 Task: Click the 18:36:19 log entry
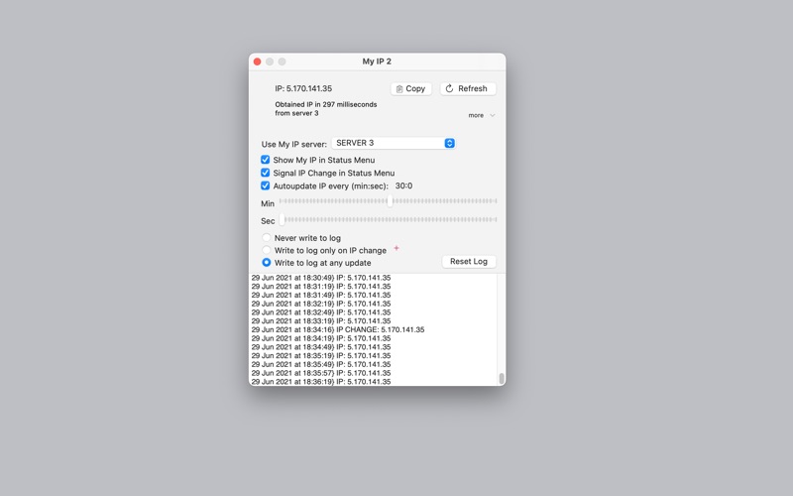(321, 382)
